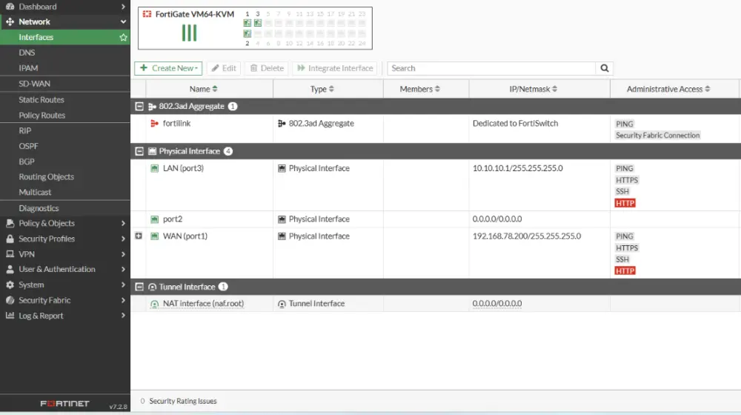The image size is (741, 415).
Task: Click the Tunnel Interface type icon in NAT row
Action: tap(282, 304)
